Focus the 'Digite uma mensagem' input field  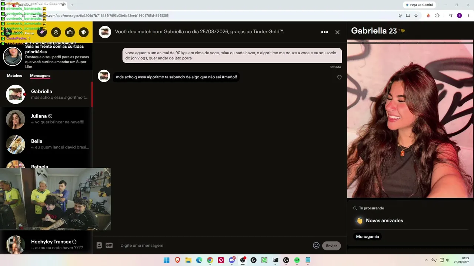pos(215,245)
